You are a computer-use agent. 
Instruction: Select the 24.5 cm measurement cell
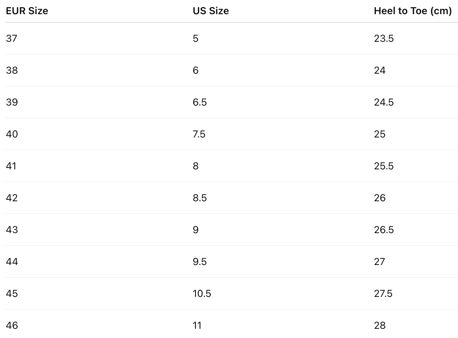click(x=384, y=102)
